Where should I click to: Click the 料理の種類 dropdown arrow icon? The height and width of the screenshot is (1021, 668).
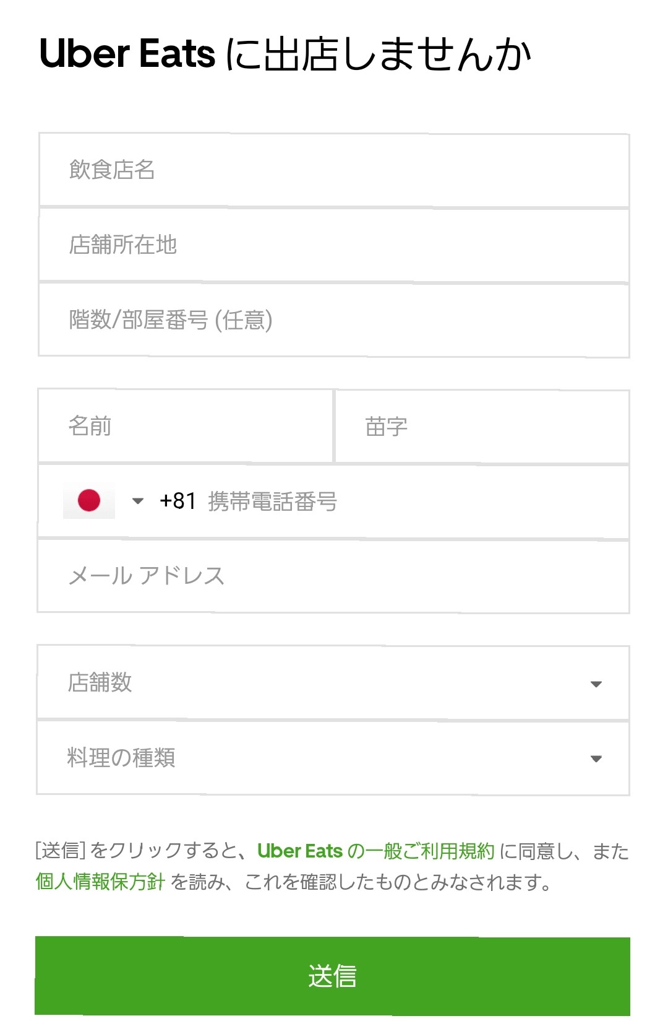point(596,759)
